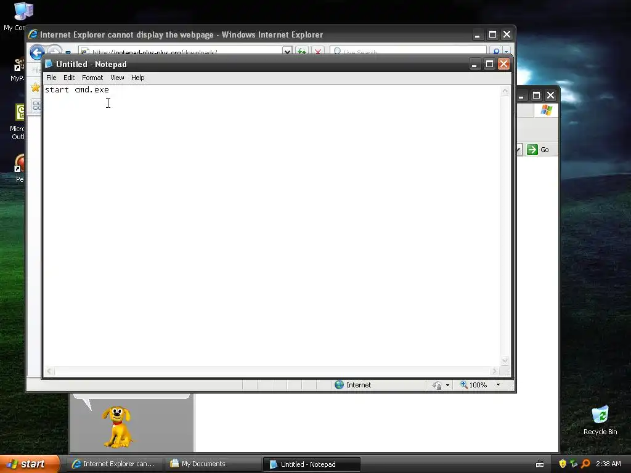
Task: Open Notepad's File menu
Action: point(51,78)
